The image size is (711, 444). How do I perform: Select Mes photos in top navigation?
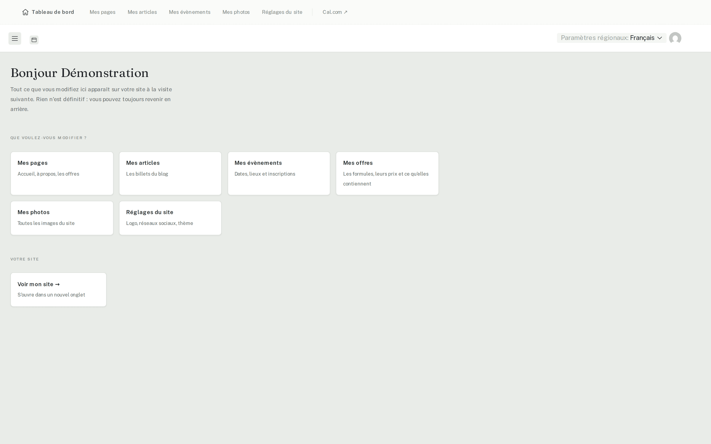236,12
